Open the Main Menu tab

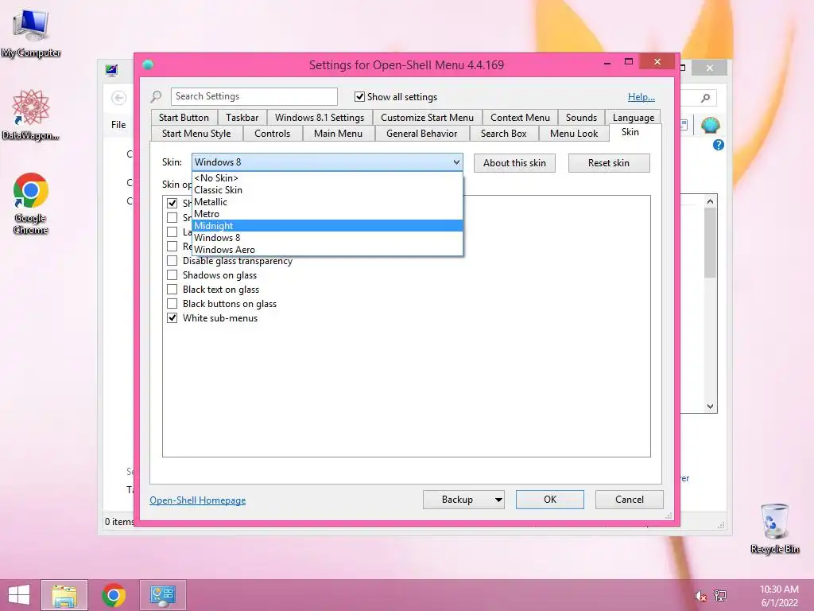pos(338,134)
